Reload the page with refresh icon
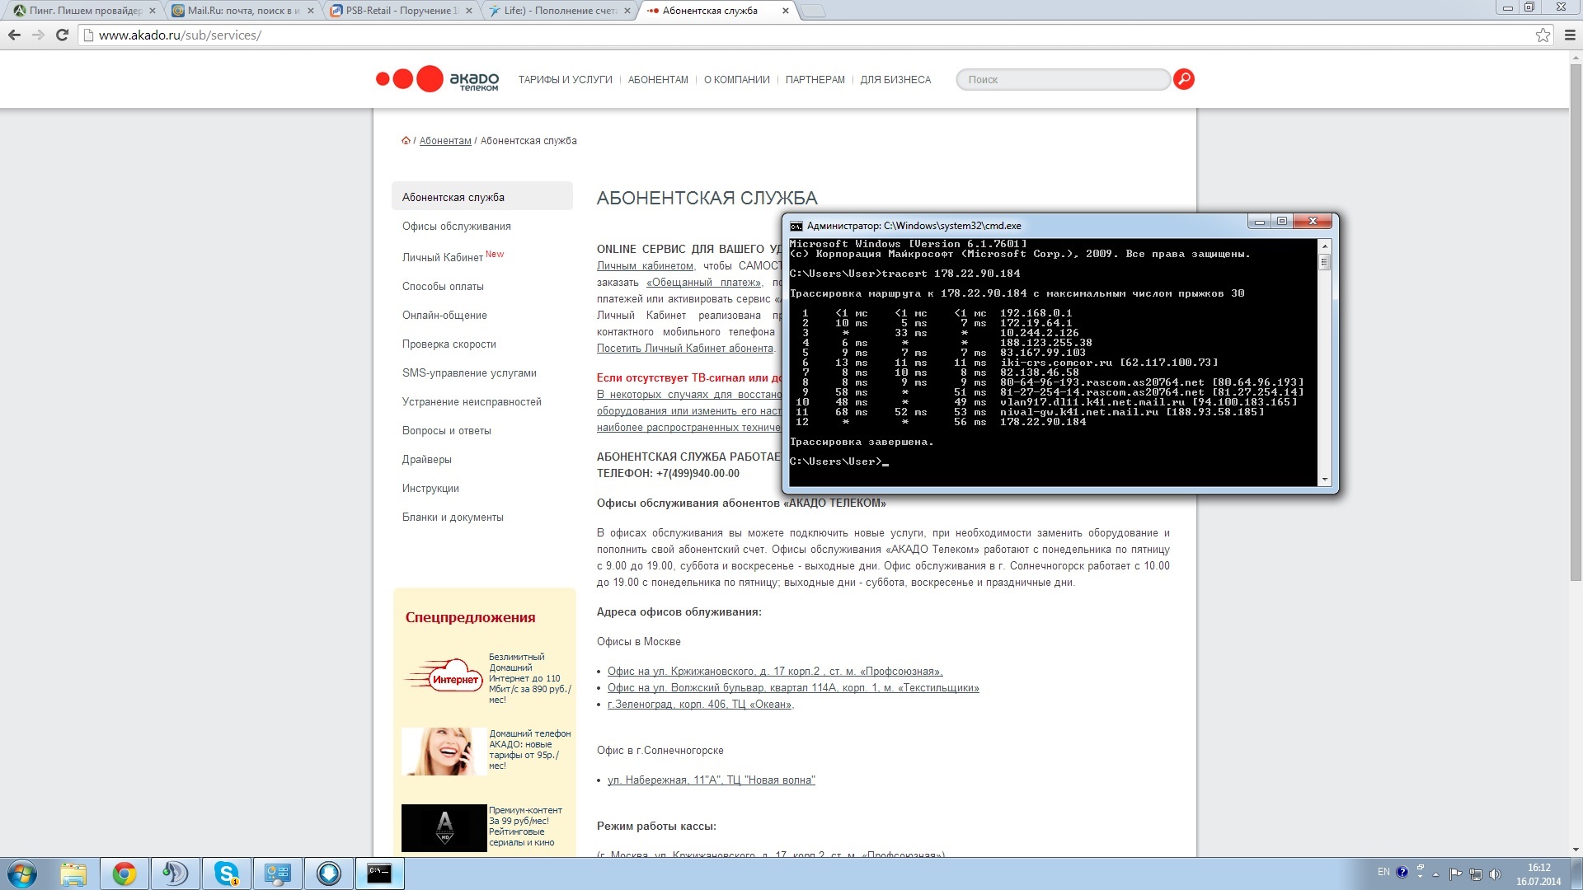Viewport: 1583px width, 890px height. tap(62, 35)
